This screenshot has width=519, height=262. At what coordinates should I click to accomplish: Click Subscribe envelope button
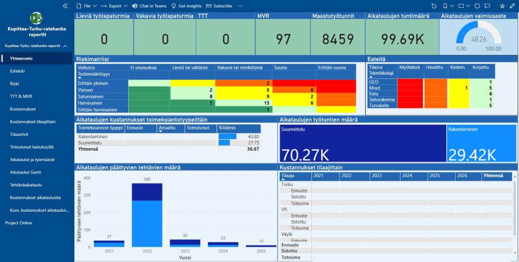pos(219,6)
